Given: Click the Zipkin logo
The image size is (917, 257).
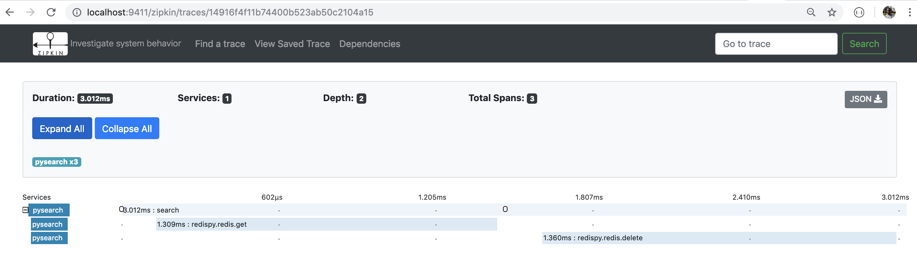Looking at the screenshot, I should [x=50, y=44].
